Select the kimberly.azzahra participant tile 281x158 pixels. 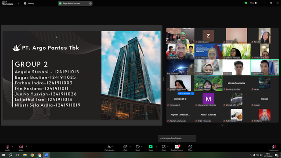pos(236,83)
